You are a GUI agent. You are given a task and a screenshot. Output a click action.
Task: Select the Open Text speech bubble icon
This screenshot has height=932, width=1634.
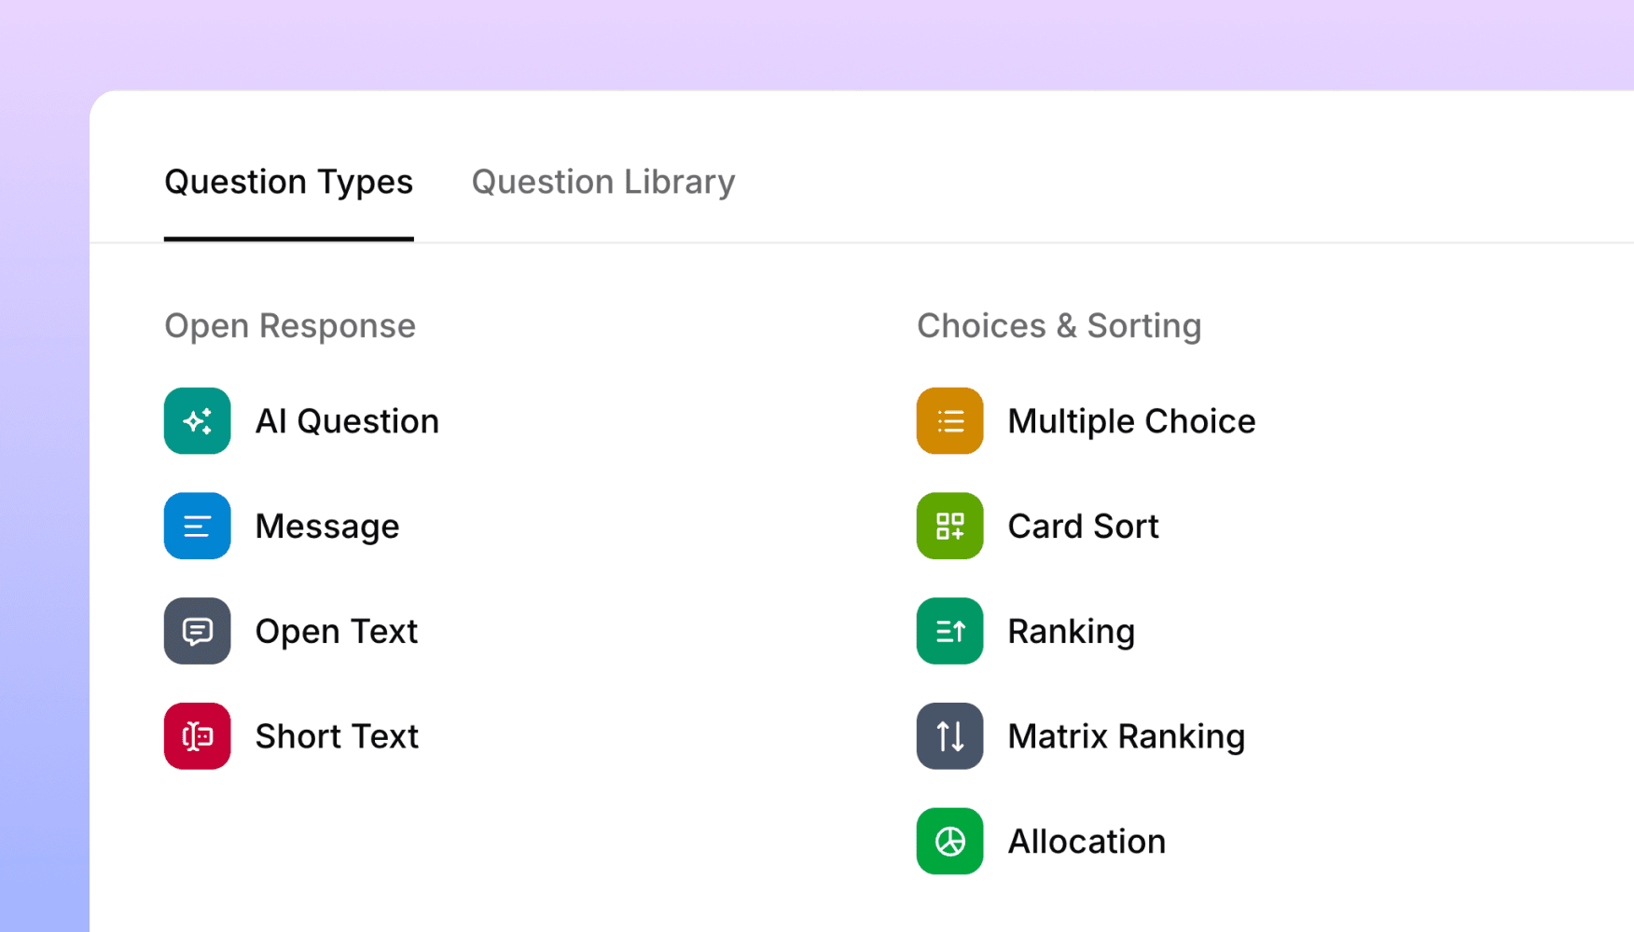point(197,631)
